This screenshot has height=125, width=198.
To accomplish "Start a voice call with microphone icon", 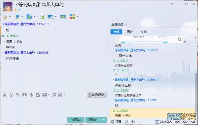I will pyautogui.click(x=5, y=17).
